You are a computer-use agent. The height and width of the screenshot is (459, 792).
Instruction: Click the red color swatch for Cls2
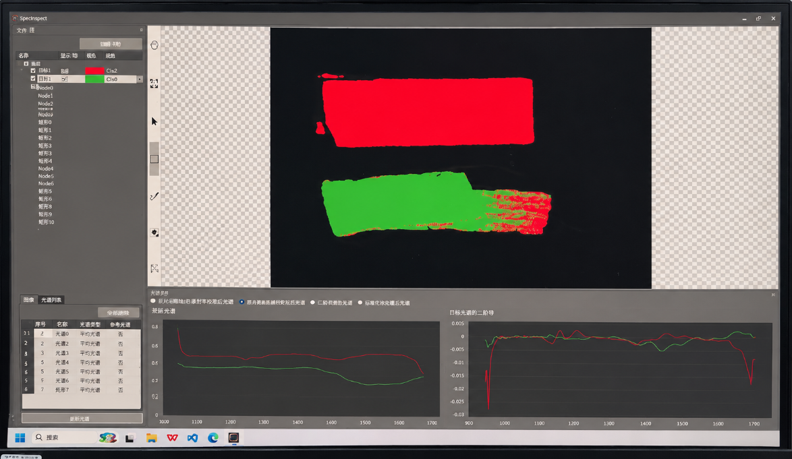click(x=94, y=71)
